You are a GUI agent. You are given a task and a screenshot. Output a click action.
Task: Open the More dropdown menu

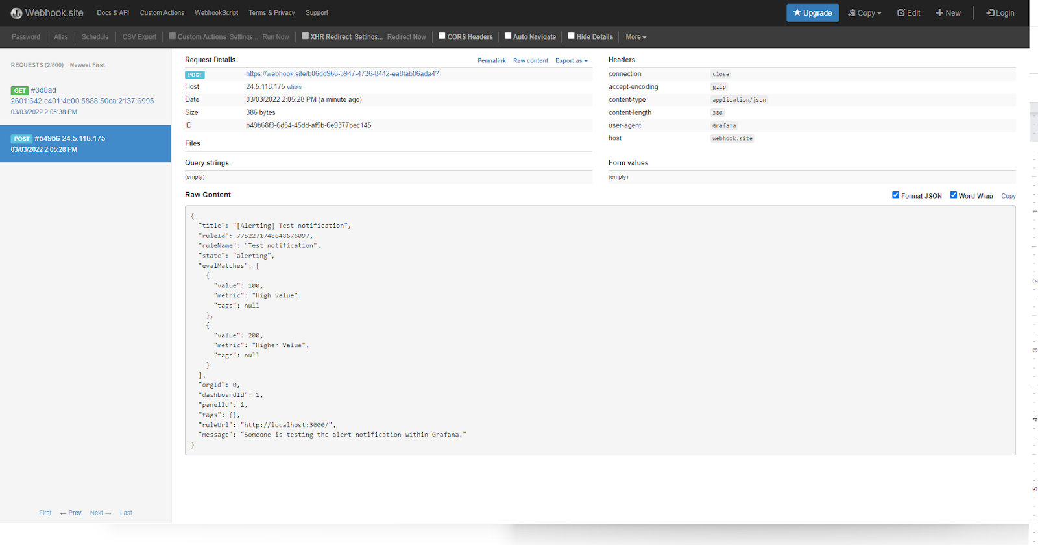tap(636, 37)
